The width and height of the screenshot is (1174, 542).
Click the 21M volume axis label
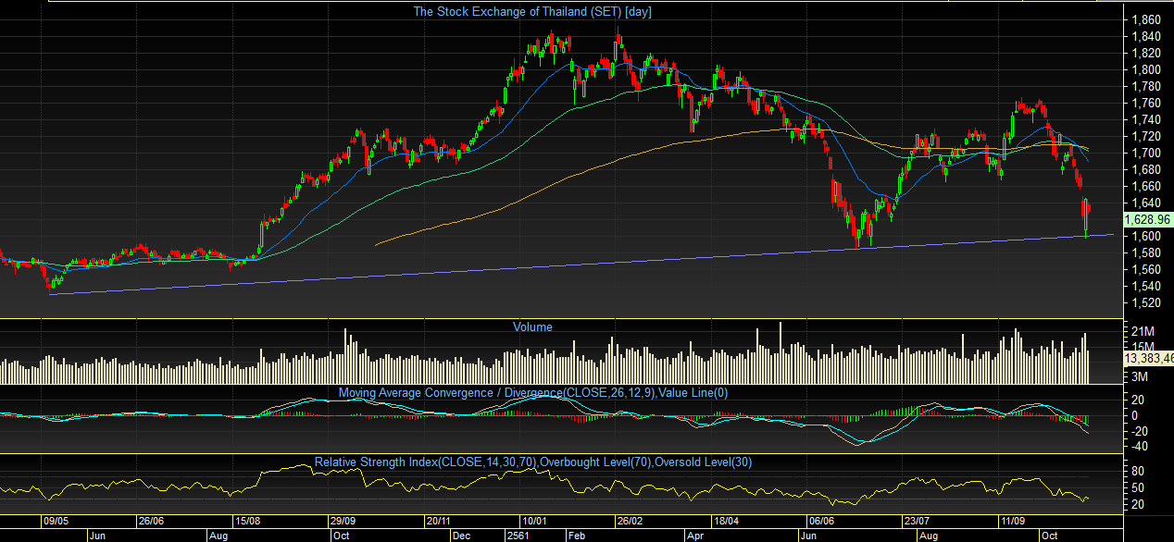(1143, 331)
